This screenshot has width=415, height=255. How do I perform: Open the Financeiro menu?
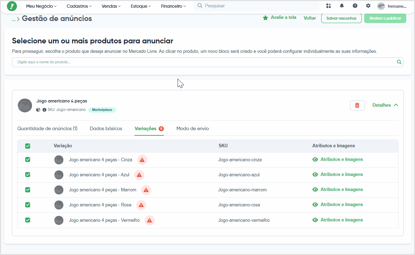click(x=173, y=6)
